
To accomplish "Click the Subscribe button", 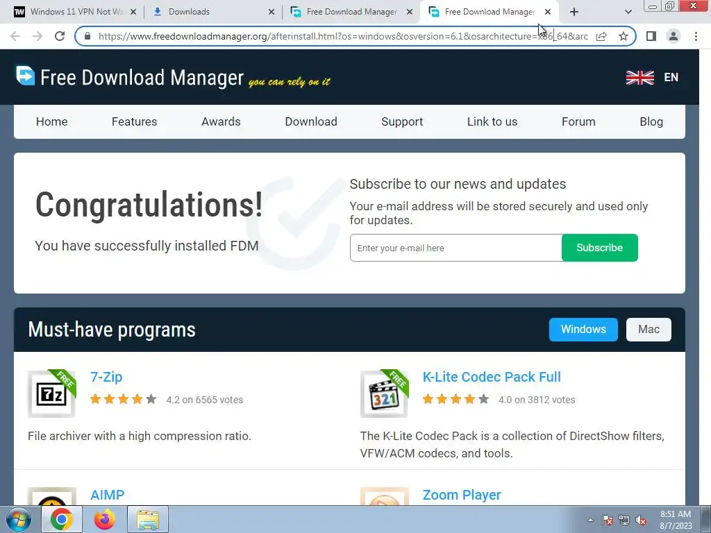I will [599, 248].
